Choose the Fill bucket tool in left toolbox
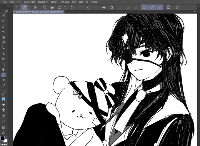 [x=3, y=105]
